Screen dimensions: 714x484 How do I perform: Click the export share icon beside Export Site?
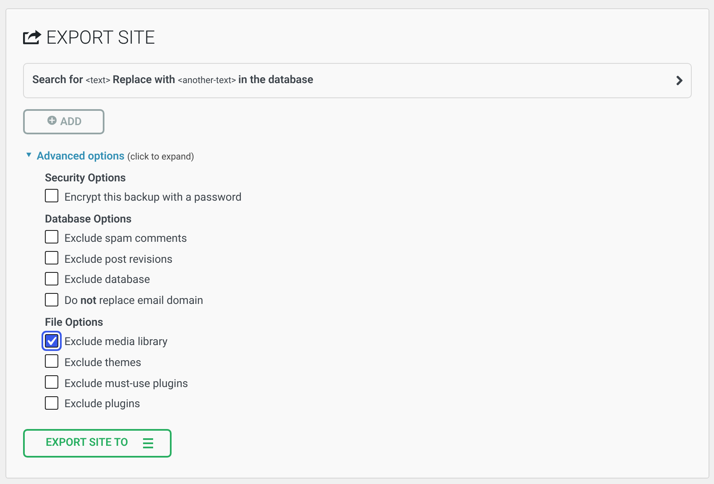(x=32, y=37)
